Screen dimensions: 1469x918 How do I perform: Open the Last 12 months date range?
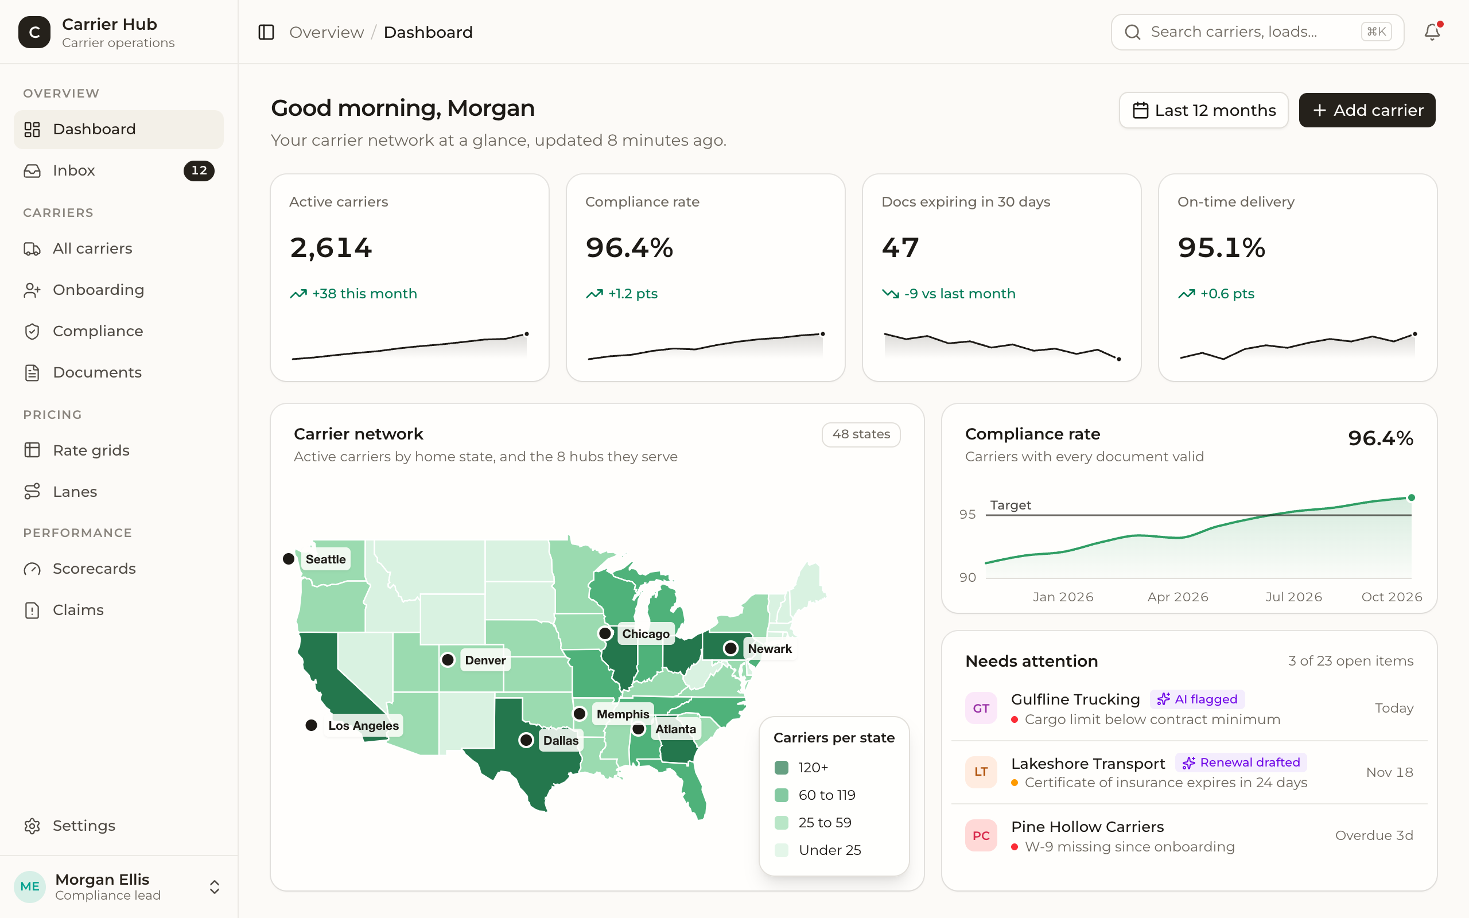tap(1203, 110)
